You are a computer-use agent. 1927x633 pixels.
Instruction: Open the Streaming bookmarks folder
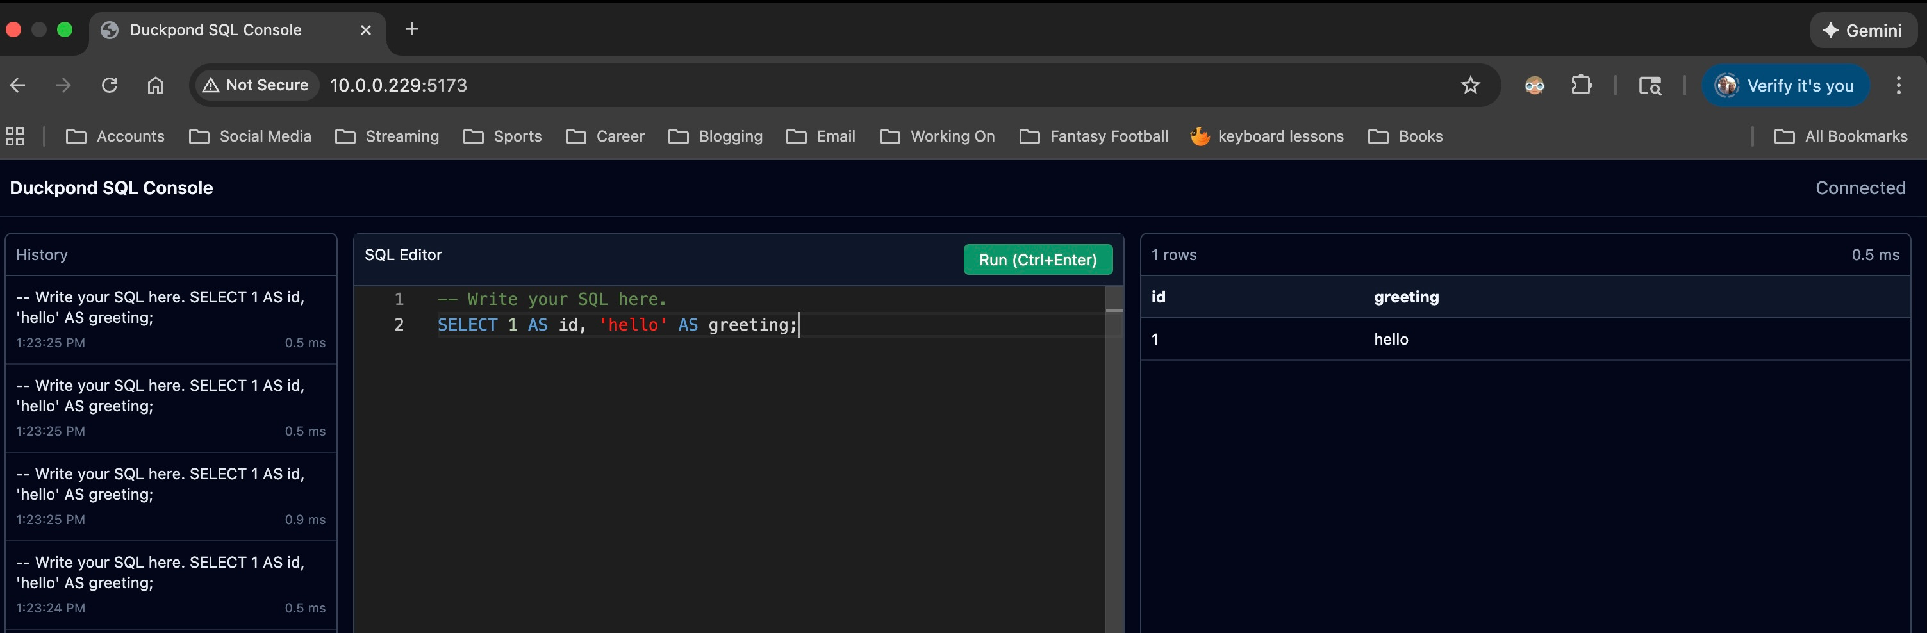[388, 136]
